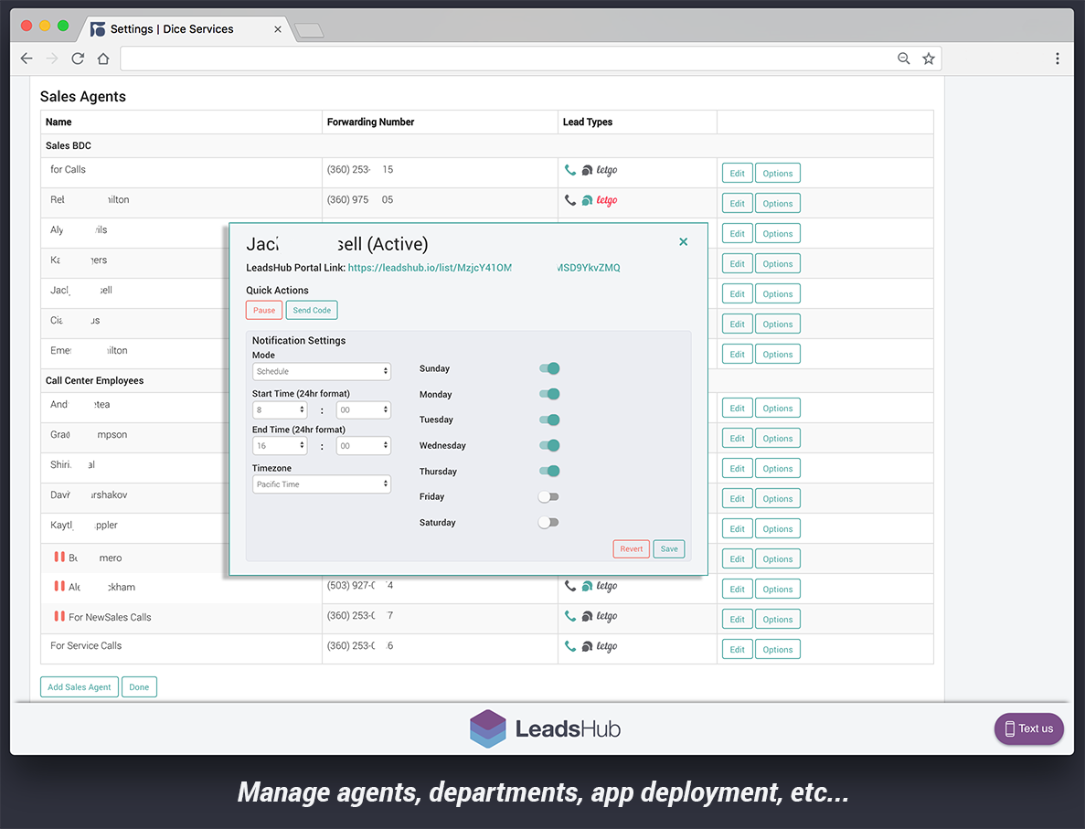Click pause icon beside For NewSales Calls
This screenshot has height=829, width=1085.
[x=59, y=616]
